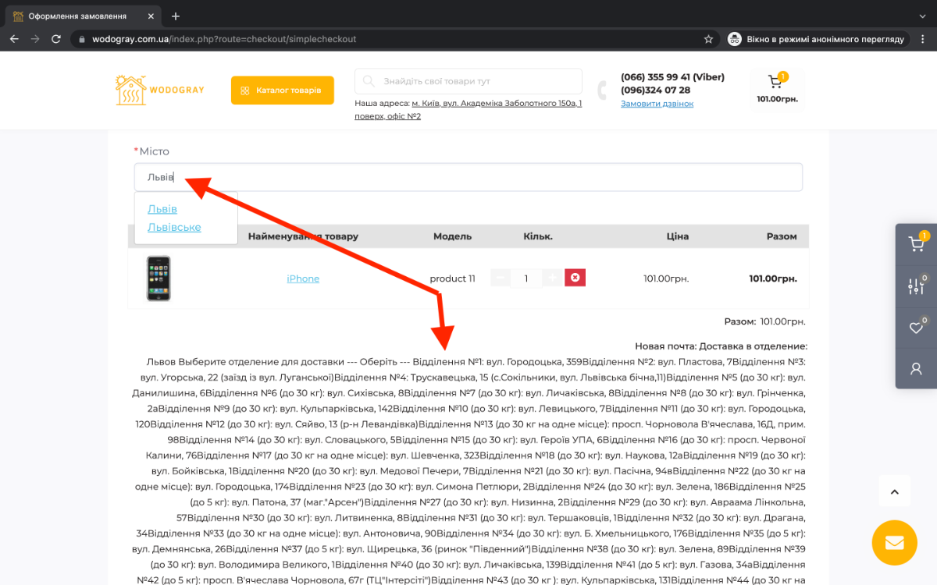Click the Разом column header
Image resolution: width=937 pixels, height=585 pixels.
point(782,236)
